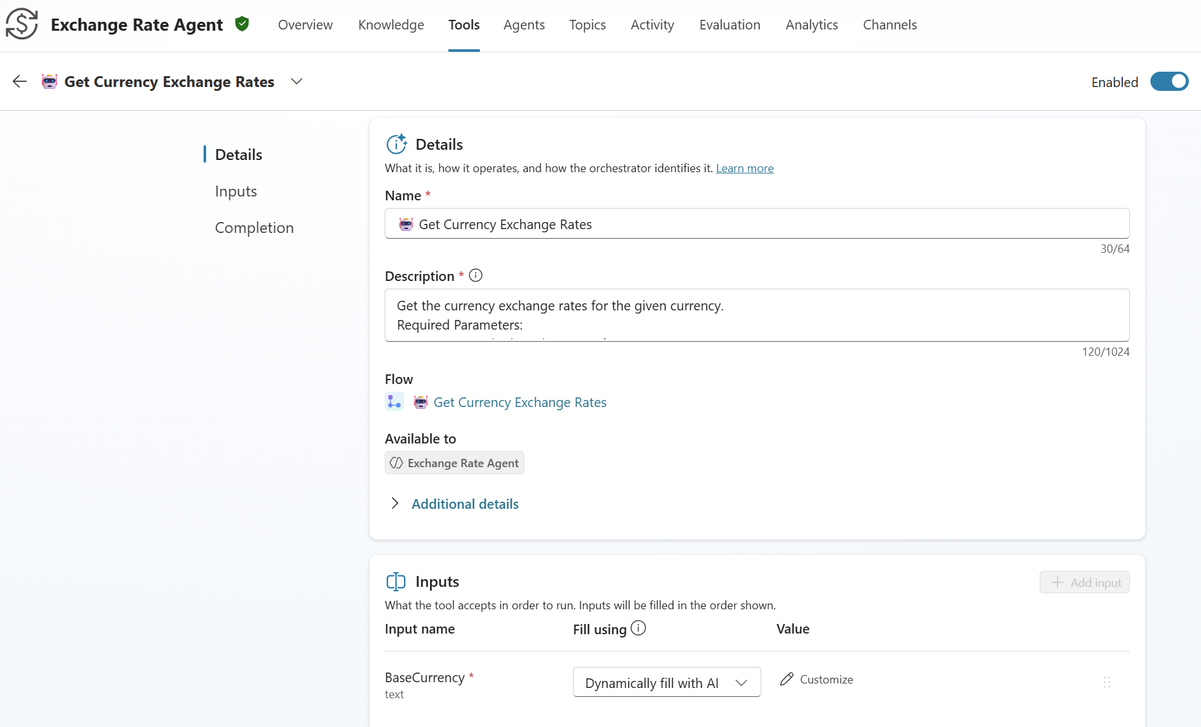Go back using the left arrow
The width and height of the screenshot is (1201, 727).
click(x=20, y=81)
